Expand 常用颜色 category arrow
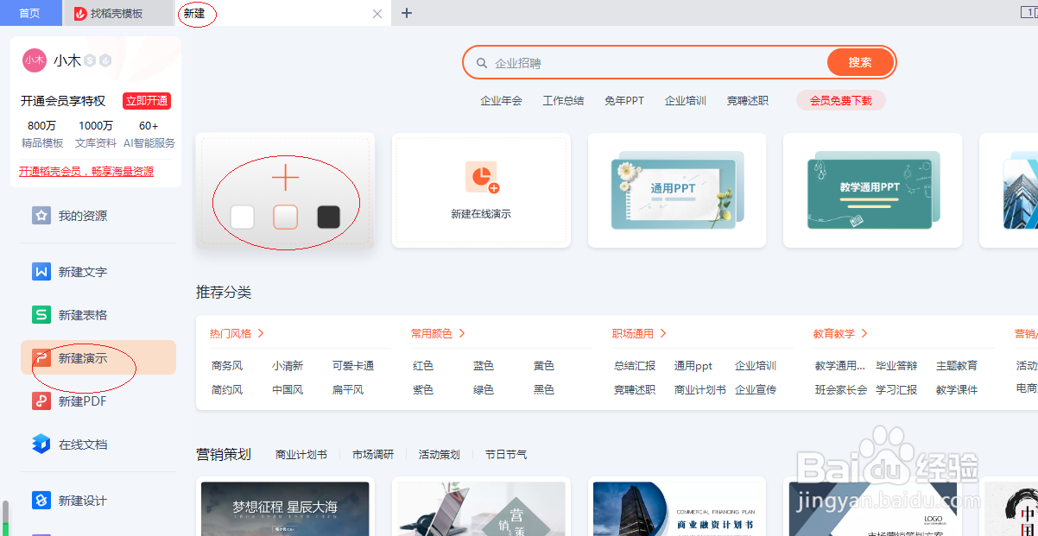1038x536 pixels. tap(462, 333)
